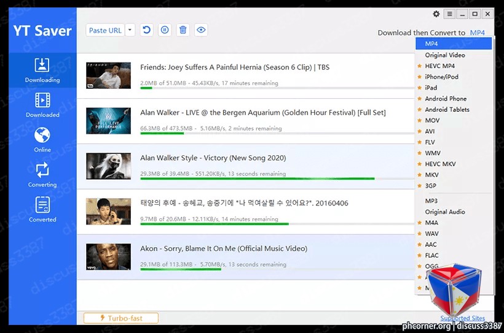Click the Paste URL button
Image resolution: width=504 pixels, height=333 pixels.
click(x=105, y=30)
